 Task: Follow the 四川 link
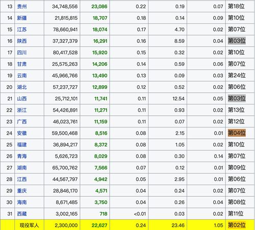pos(22,53)
